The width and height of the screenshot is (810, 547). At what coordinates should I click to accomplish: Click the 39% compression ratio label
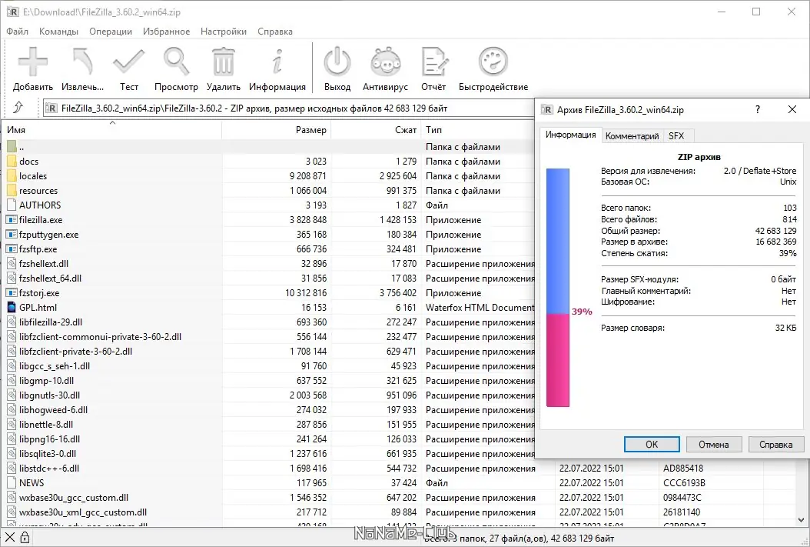pos(582,312)
